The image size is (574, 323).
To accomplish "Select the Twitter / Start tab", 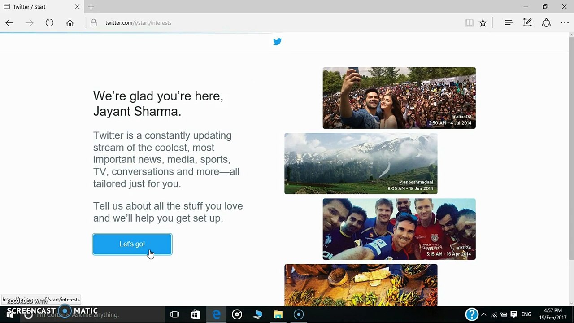I will (x=41, y=7).
